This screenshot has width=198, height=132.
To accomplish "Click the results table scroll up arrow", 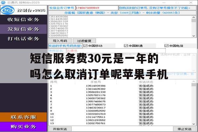I will (x=194, y=82).
